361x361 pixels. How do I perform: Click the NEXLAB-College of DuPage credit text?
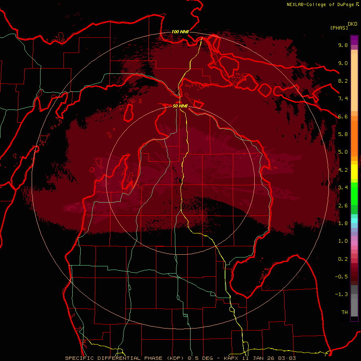click(x=320, y=4)
